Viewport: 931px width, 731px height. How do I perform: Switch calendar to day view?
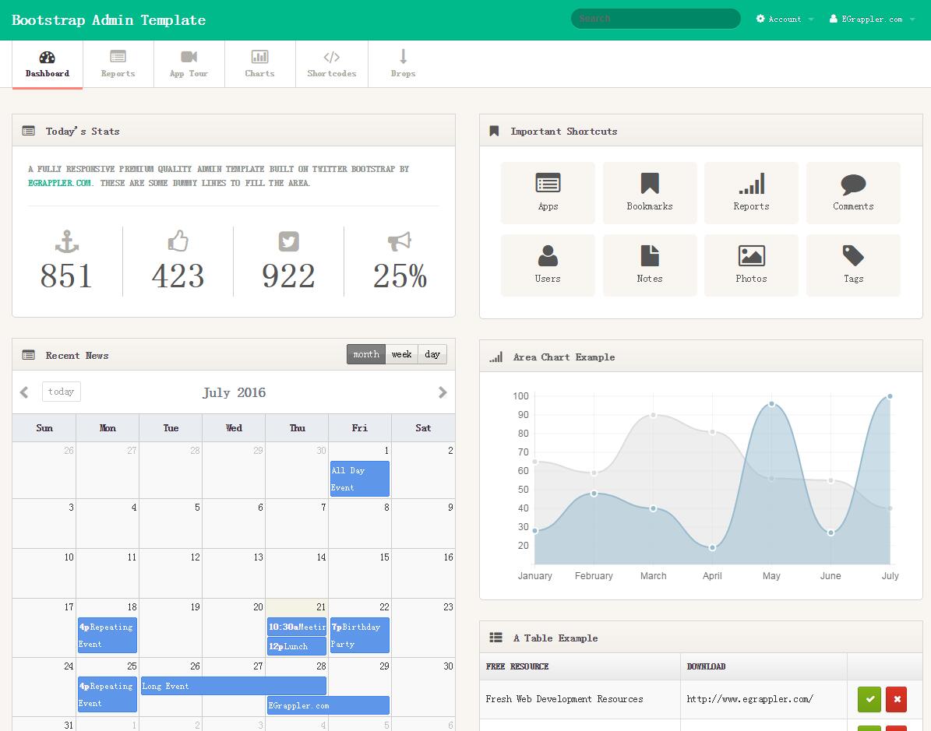click(432, 354)
